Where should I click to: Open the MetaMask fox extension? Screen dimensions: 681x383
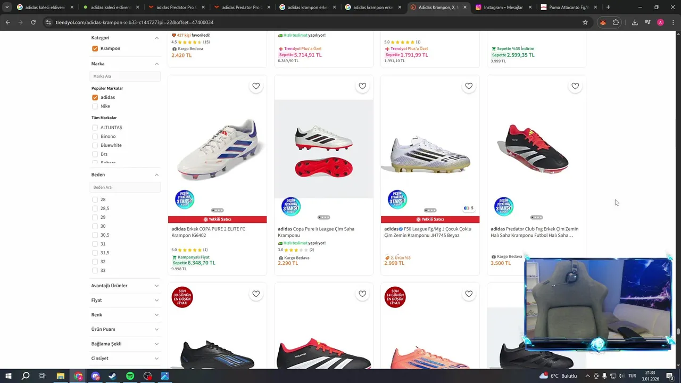click(x=603, y=22)
